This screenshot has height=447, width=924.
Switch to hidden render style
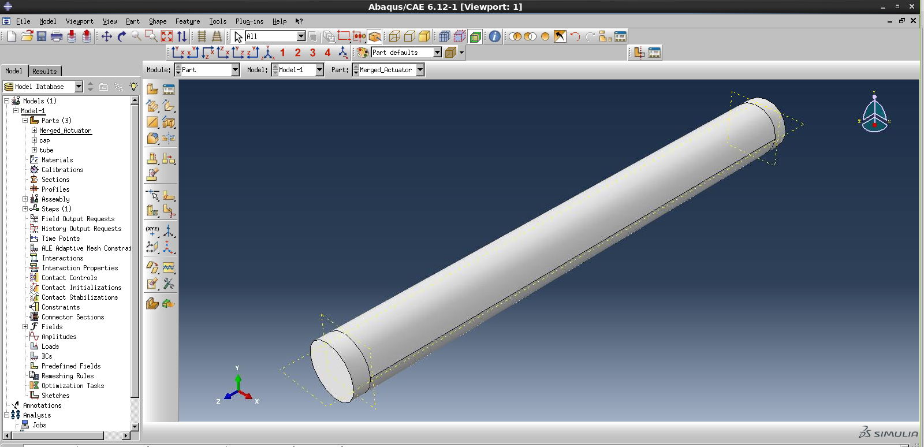[x=409, y=36]
